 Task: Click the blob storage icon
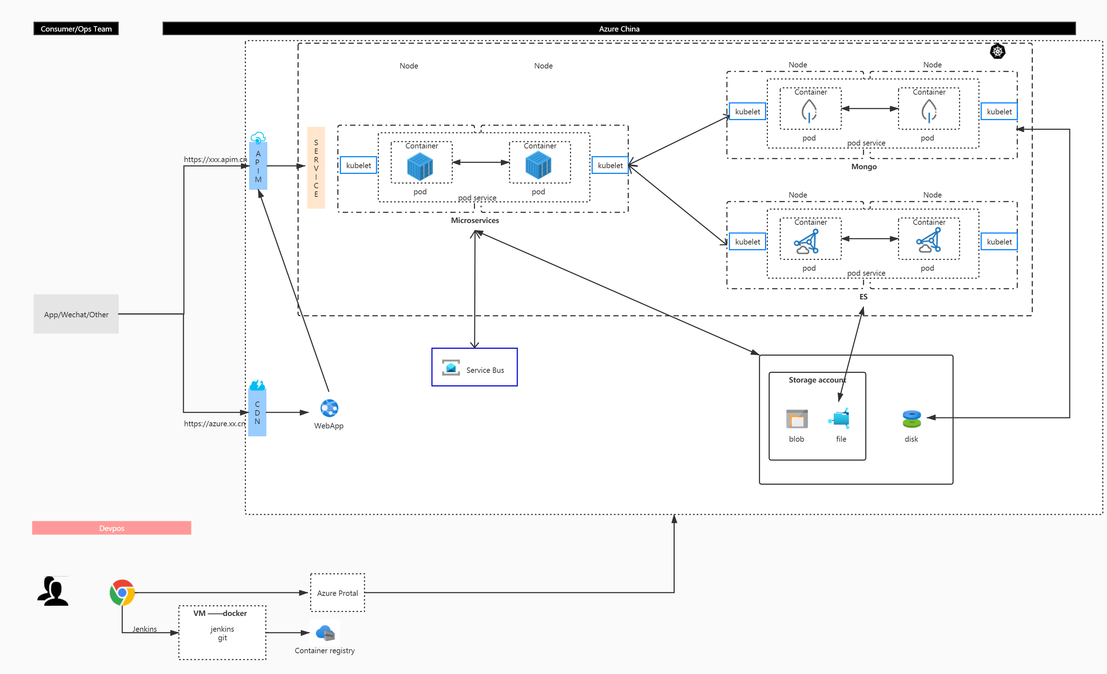(x=797, y=419)
